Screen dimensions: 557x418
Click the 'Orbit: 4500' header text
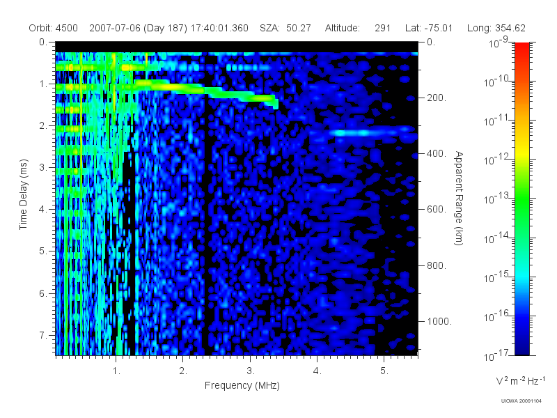click(54, 28)
